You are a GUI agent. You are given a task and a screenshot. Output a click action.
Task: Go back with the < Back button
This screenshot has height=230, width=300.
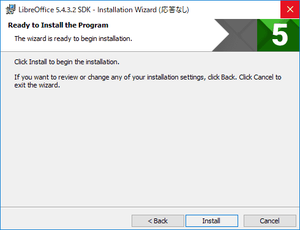click(158, 221)
